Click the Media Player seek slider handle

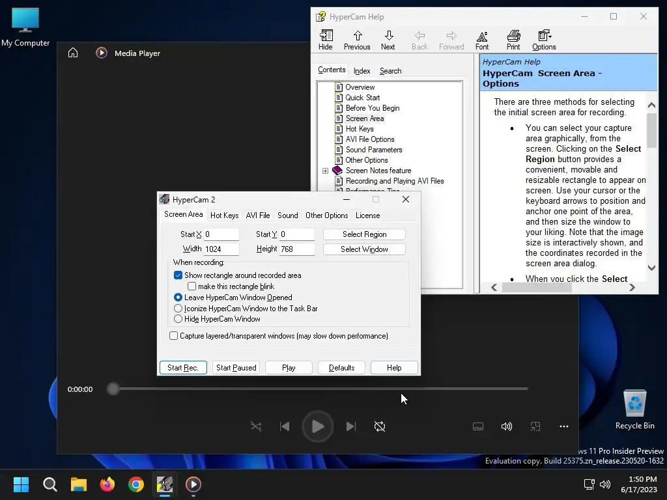point(113,389)
